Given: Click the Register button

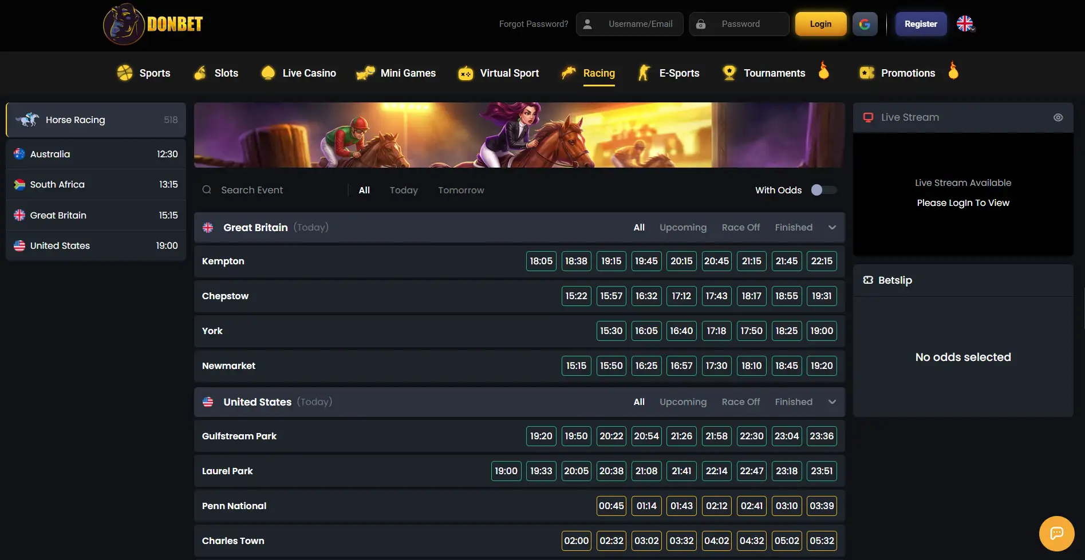Looking at the screenshot, I should click(921, 24).
